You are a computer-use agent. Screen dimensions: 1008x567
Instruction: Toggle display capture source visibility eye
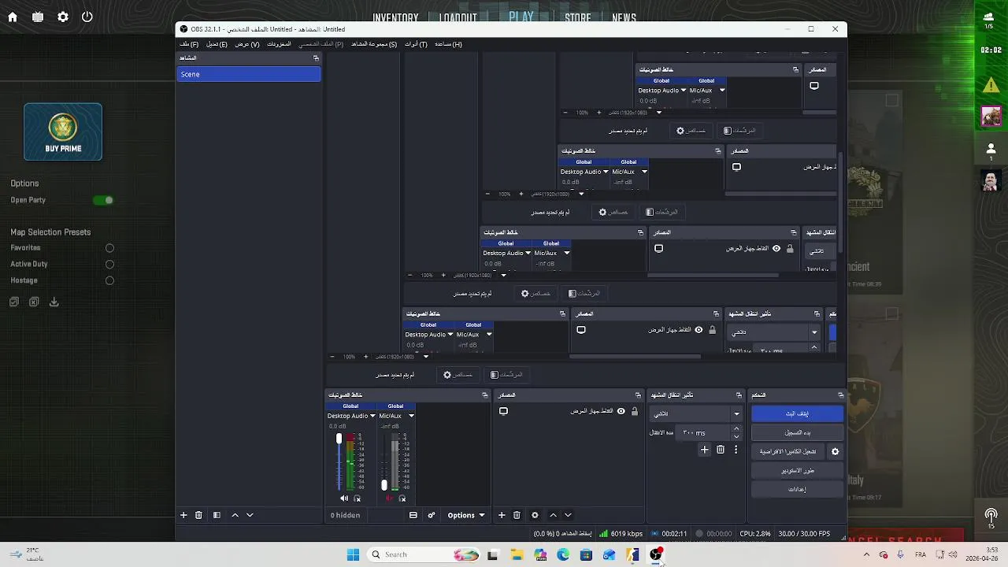point(621,411)
